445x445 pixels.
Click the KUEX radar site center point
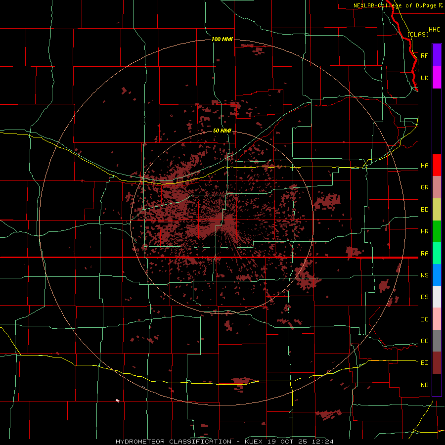[x=222, y=222]
